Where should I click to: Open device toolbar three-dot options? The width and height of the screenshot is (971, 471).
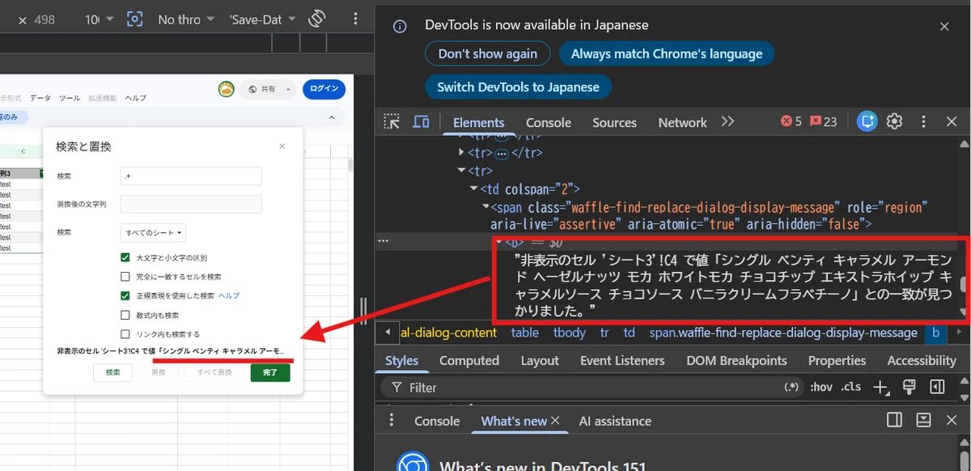(355, 19)
